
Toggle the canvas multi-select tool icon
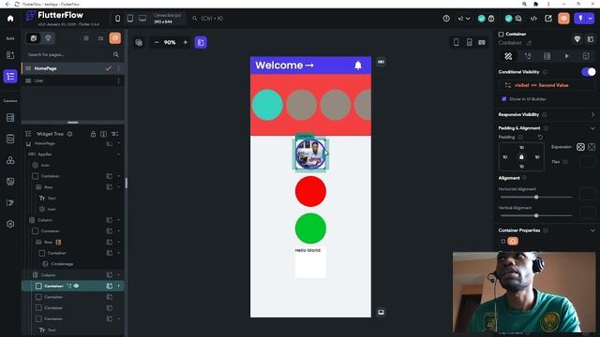pyautogui.click(x=139, y=42)
